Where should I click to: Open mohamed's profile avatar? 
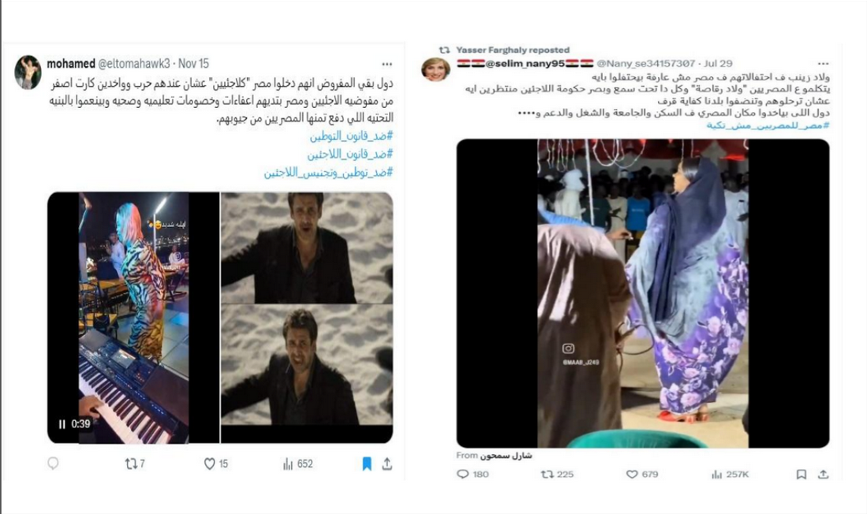tap(28, 72)
